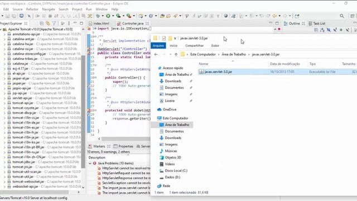Screen dimensions: 357x201
Task: Open the Debug configurations dropdown arrow
Action: (103, 16)
